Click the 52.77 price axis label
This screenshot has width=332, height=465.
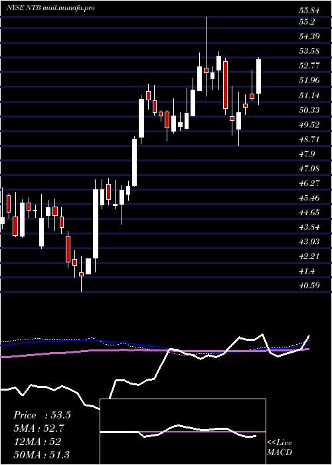point(309,66)
